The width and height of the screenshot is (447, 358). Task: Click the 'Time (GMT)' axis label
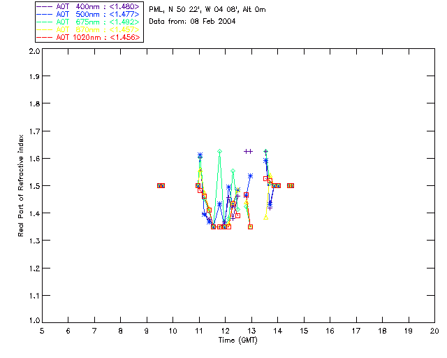238,341
